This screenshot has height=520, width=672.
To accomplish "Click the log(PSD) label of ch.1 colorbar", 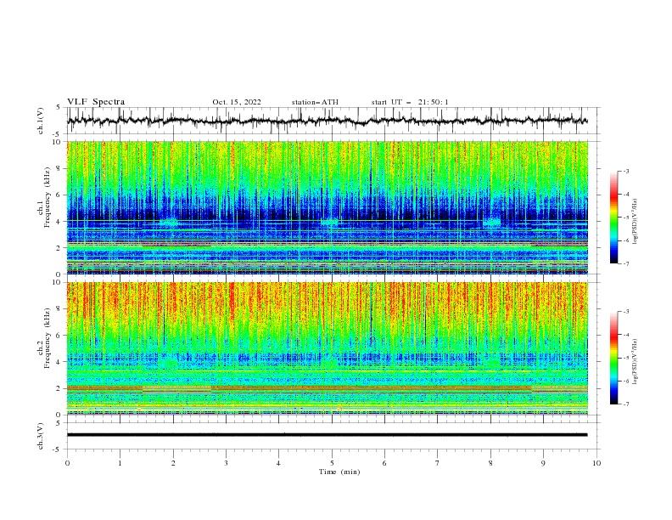I will [x=636, y=221].
